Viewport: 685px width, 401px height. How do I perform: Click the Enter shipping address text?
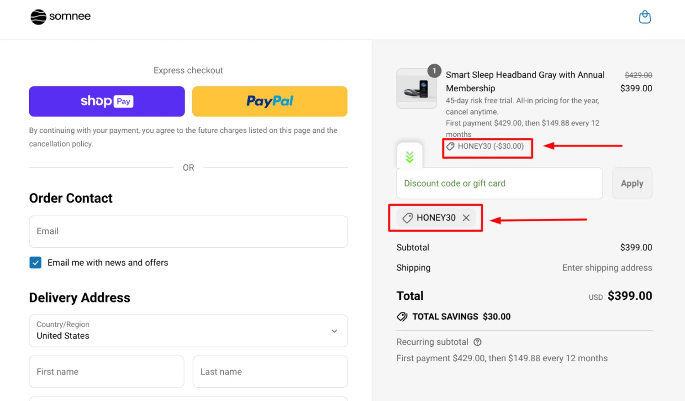607,268
